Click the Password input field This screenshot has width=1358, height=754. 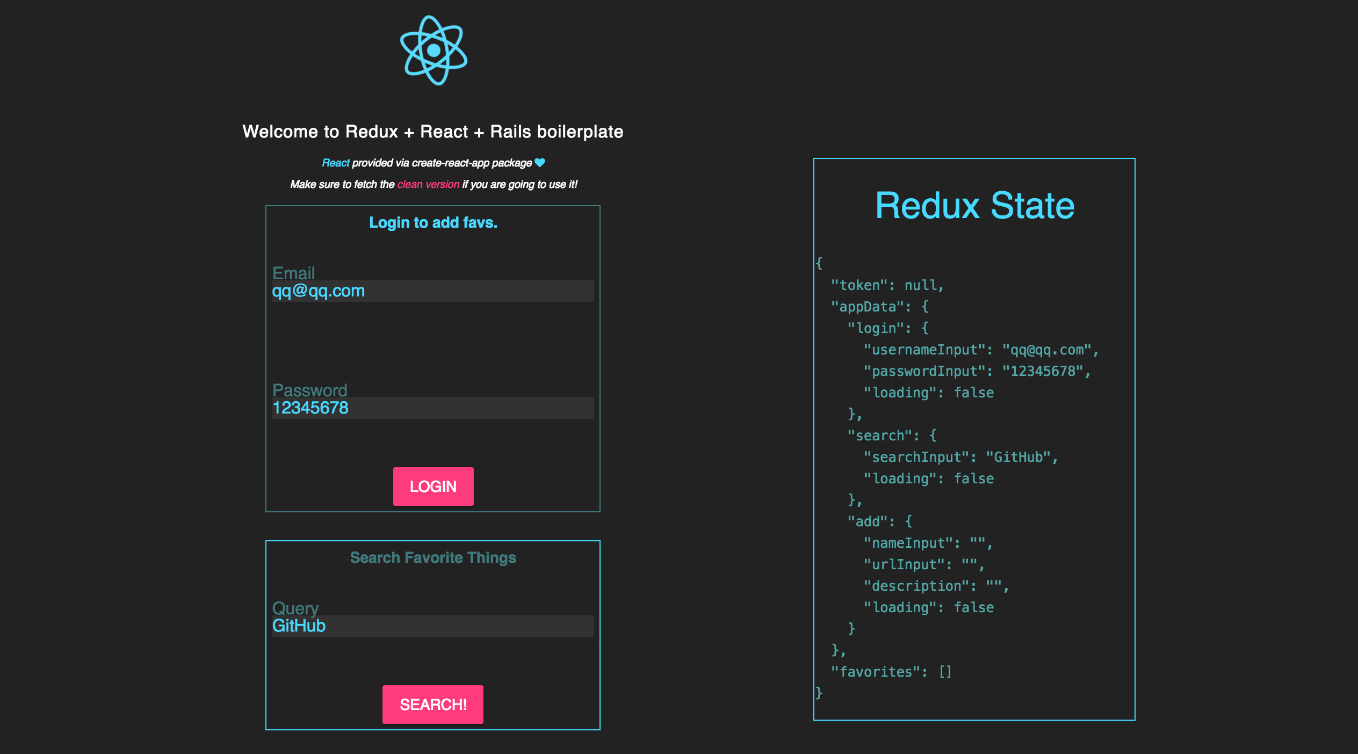click(432, 408)
